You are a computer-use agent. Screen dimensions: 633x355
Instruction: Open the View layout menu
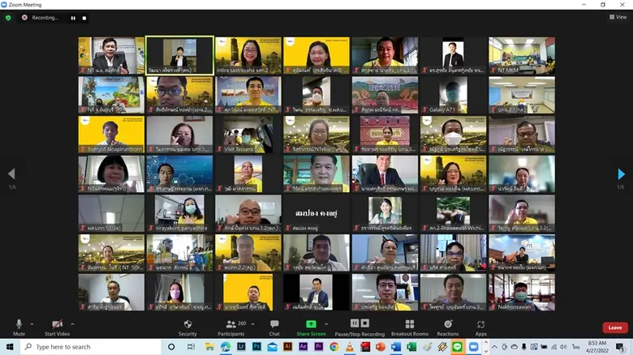pos(618,17)
